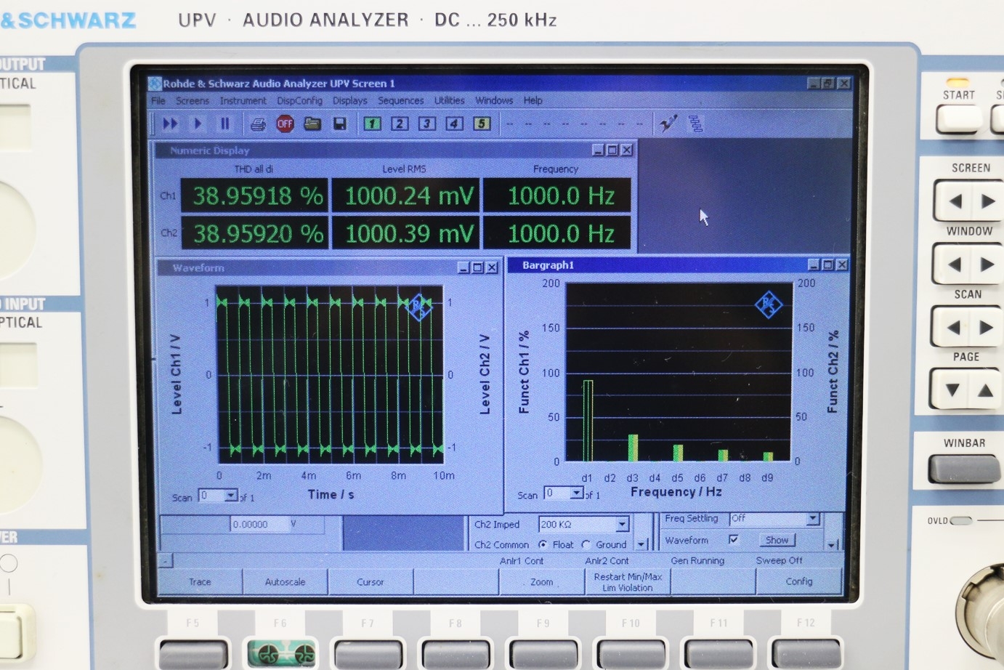
Task: Click the Trace softkey
Action: coord(200,581)
